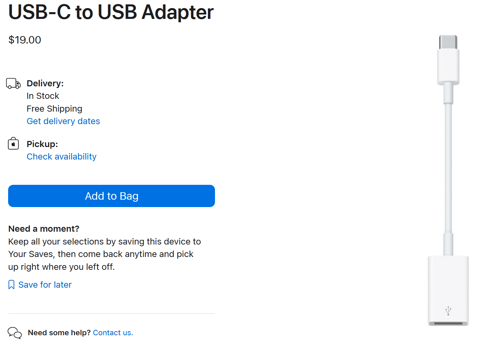
Task: Open the Contact us link
Action: coord(113,333)
